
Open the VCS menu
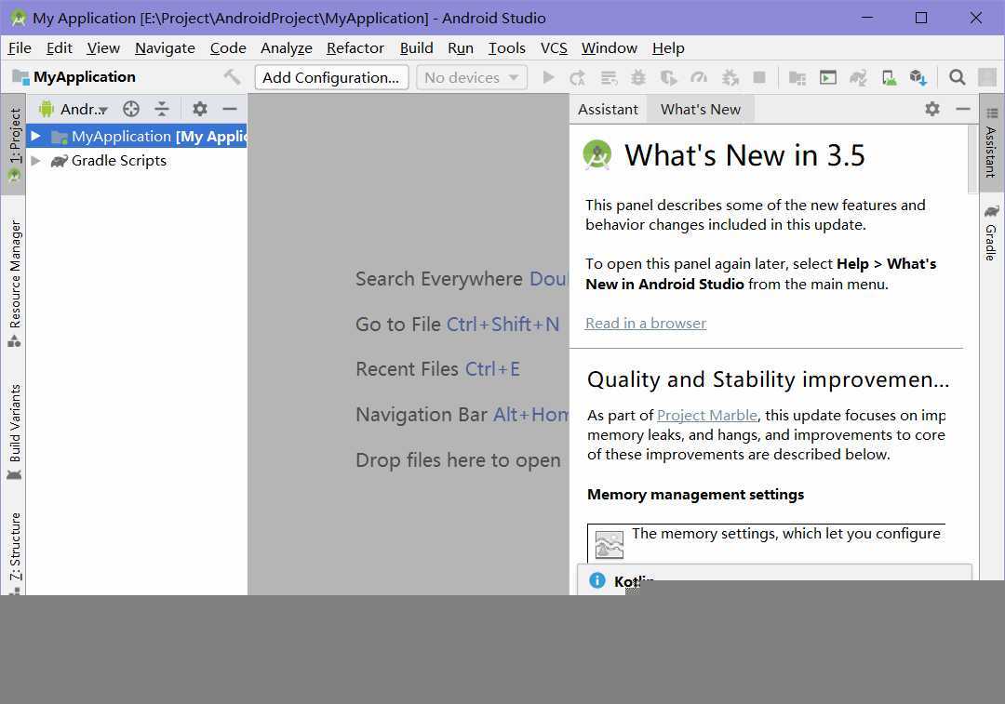pos(554,48)
